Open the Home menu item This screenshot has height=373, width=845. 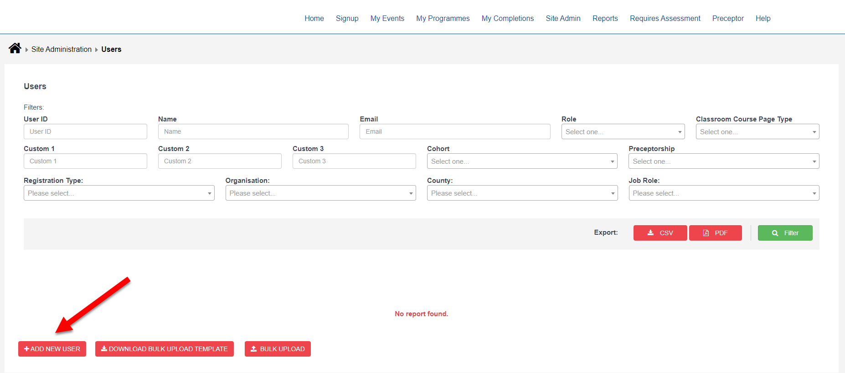point(314,18)
